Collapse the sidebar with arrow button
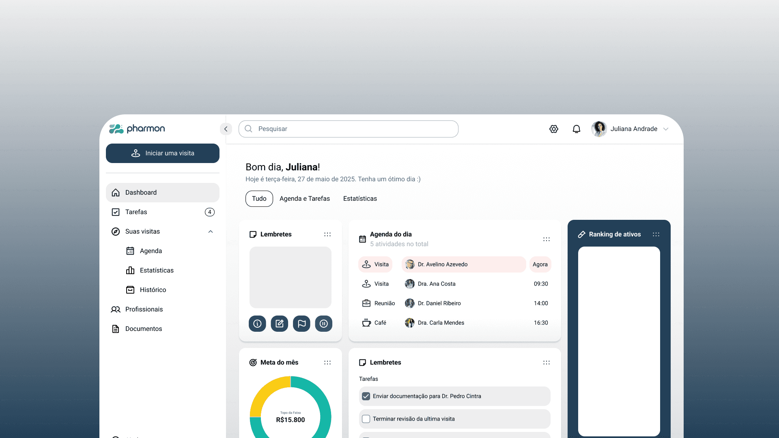The image size is (779, 438). (x=226, y=129)
